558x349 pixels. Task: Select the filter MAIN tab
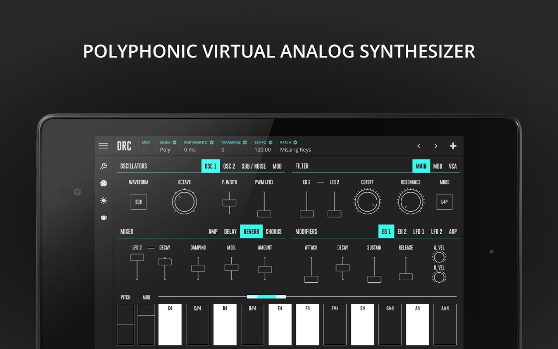click(x=421, y=166)
